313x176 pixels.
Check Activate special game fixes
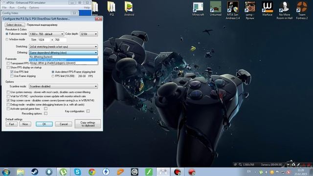click(x=8, y=109)
